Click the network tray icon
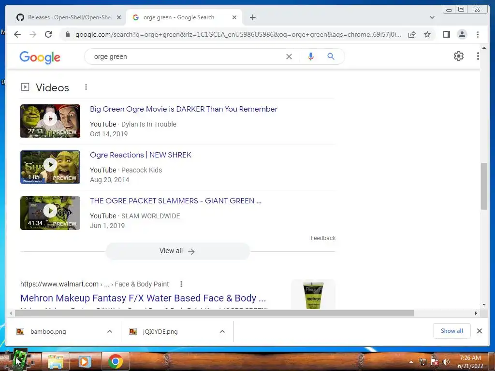 point(422,362)
